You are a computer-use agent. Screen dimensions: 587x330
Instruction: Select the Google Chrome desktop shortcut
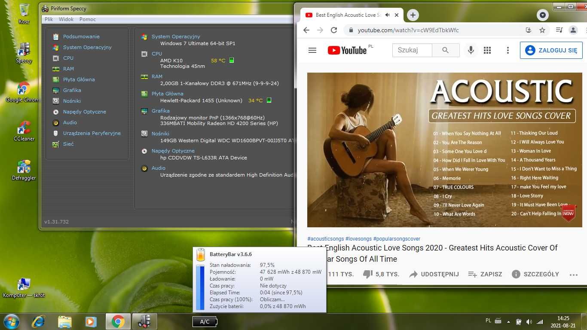[x=22, y=92]
